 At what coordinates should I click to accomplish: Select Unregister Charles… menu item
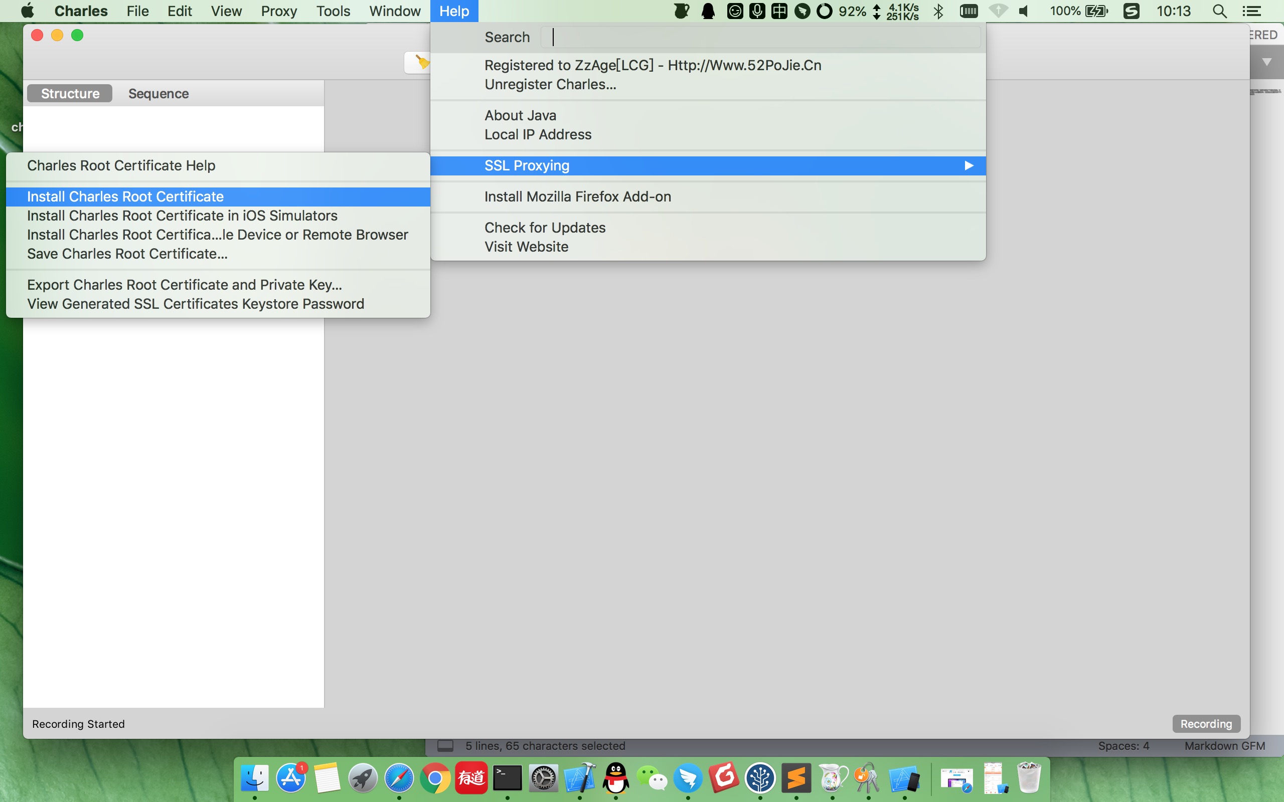click(708, 84)
